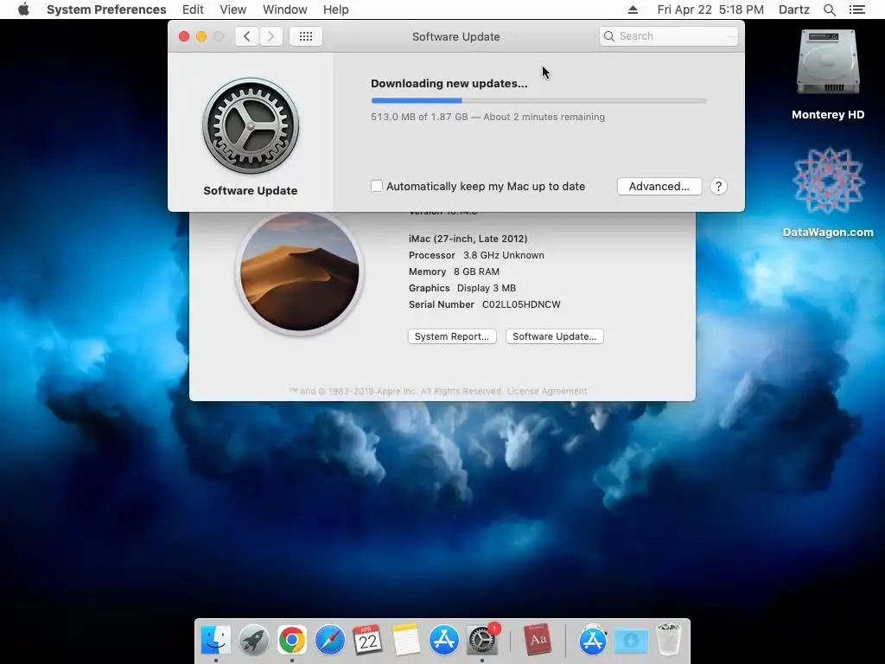Open the Apple menu
Viewport: 885px width, 664px height.
(23, 10)
